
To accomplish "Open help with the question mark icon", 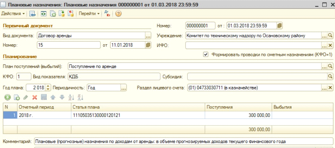I will click(118, 14).
